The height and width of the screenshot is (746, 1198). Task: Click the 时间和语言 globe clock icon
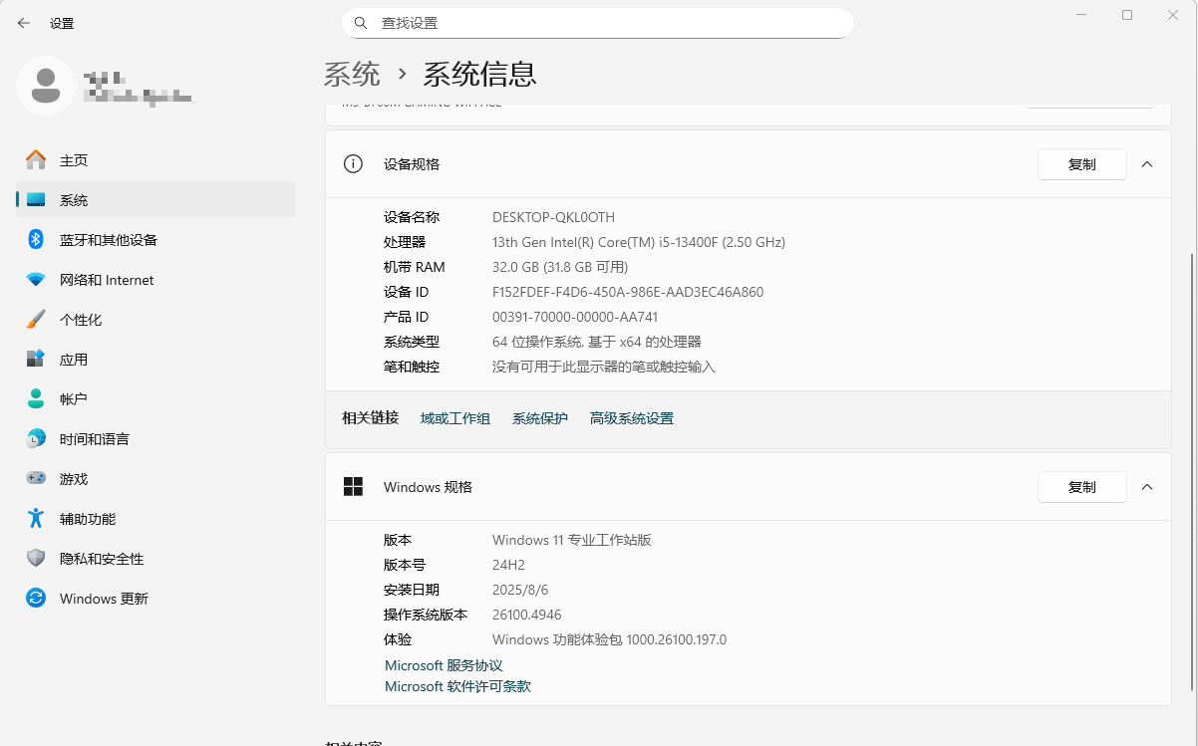36,439
